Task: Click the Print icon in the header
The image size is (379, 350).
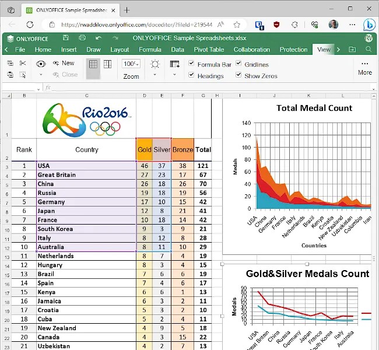Action: pos(82,38)
